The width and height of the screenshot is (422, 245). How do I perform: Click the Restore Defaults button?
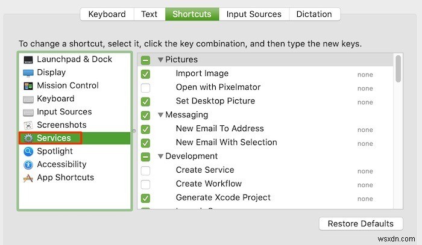(361, 224)
